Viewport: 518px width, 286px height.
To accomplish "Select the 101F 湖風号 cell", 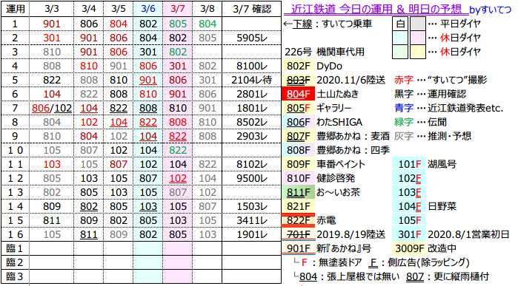I will pos(409,164).
